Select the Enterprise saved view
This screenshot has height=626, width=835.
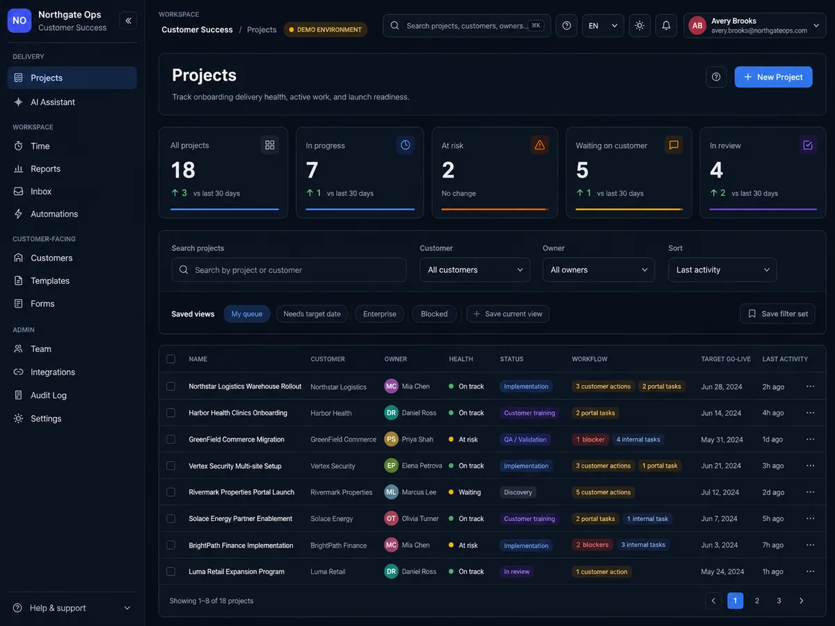[x=379, y=314]
